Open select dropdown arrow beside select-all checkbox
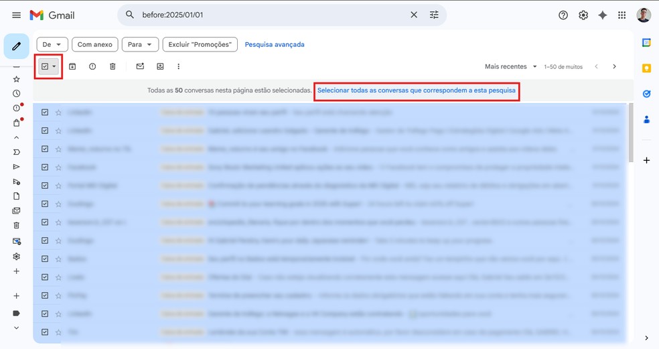The width and height of the screenshot is (659, 349). tap(54, 66)
